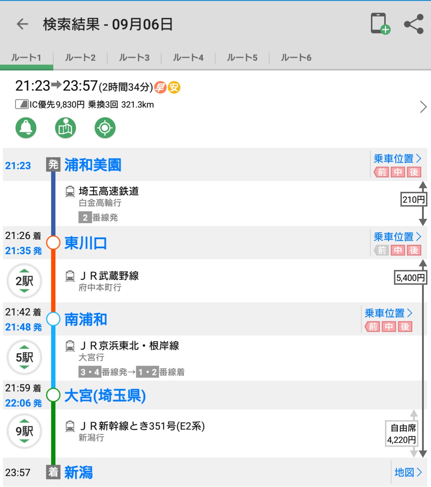Tap the 5,400円 fare box
Viewport: 431px width, 487px height.
(410, 278)
